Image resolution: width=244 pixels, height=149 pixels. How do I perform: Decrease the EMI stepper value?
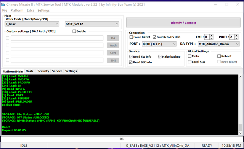(212, 38)
